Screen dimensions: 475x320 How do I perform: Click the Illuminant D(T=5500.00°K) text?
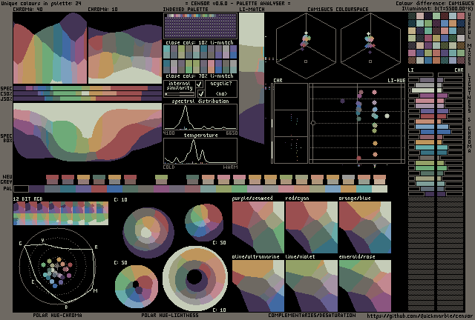tap(438, 8)
